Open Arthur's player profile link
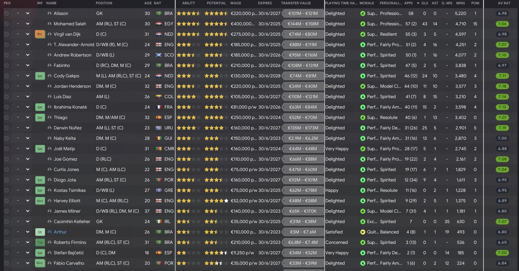The width and height of the screenshot is (519, 271). click(x=60, y=232)
